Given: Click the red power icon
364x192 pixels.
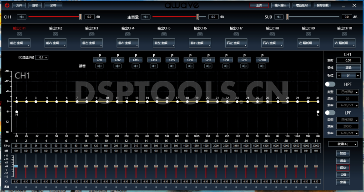Looking at the screenshot, I should click(7, 5).
